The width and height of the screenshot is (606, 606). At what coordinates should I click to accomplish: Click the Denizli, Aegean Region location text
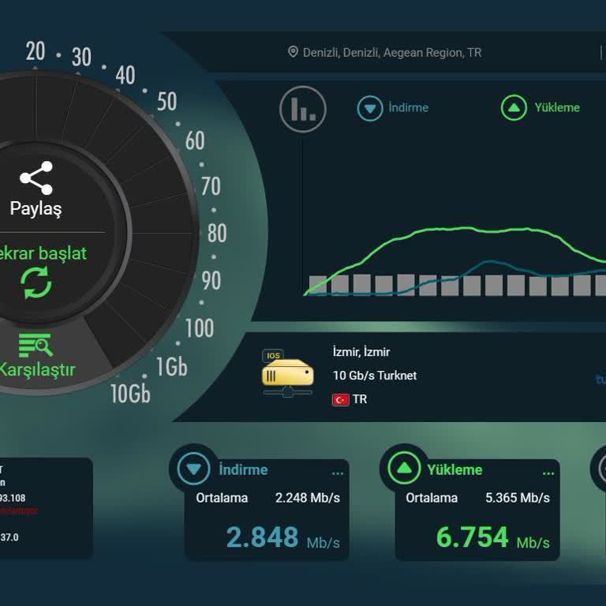pos(393,53)
